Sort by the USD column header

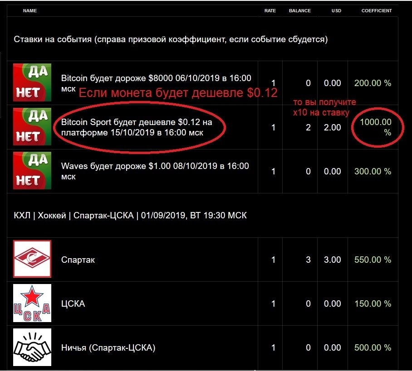tap(336, 11)
